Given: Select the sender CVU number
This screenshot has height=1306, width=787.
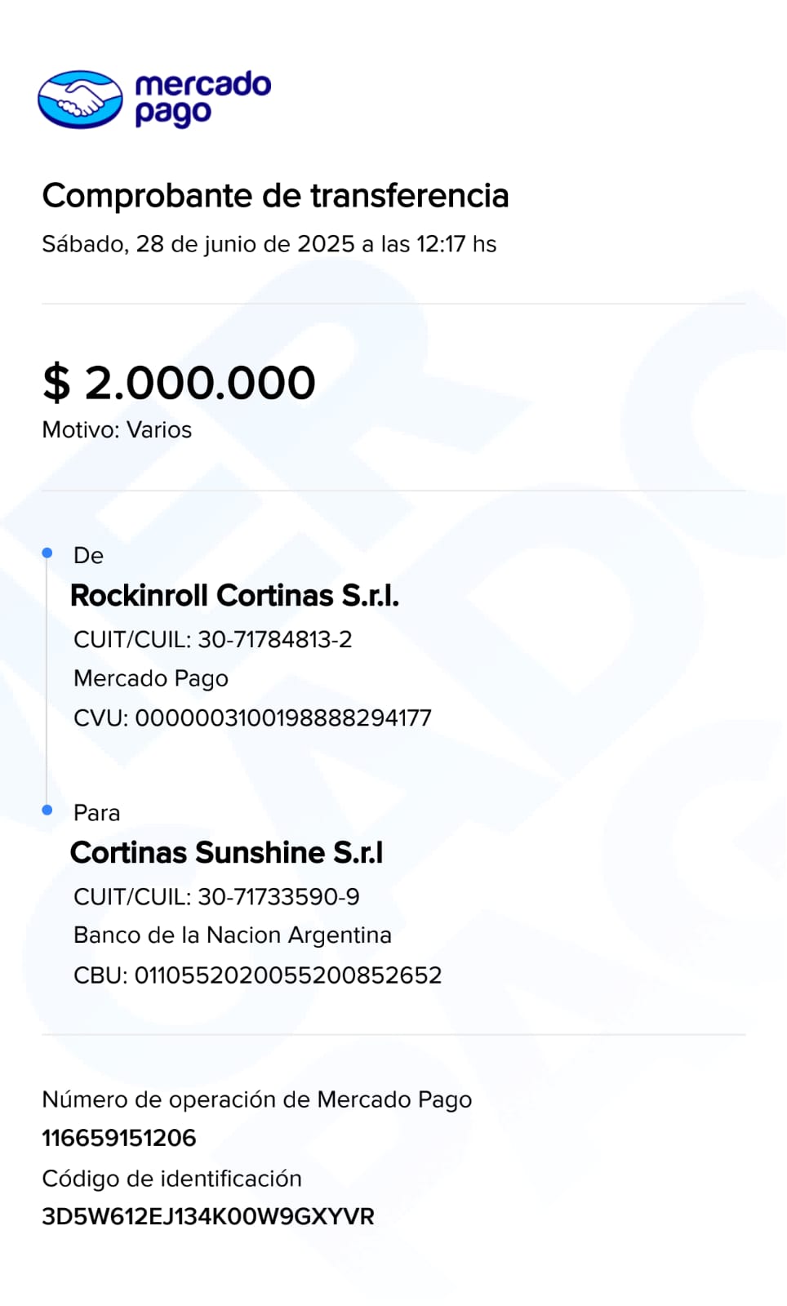Looking at the screenshot, I should tap(282, 718).
